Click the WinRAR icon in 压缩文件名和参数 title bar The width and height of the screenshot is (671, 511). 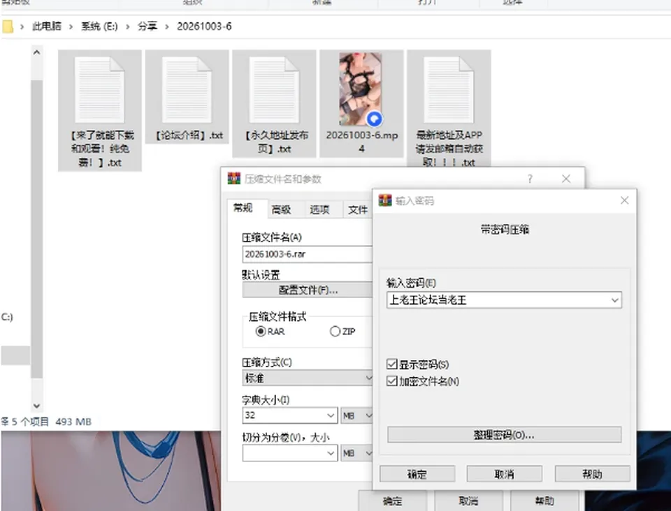point(233,178)
